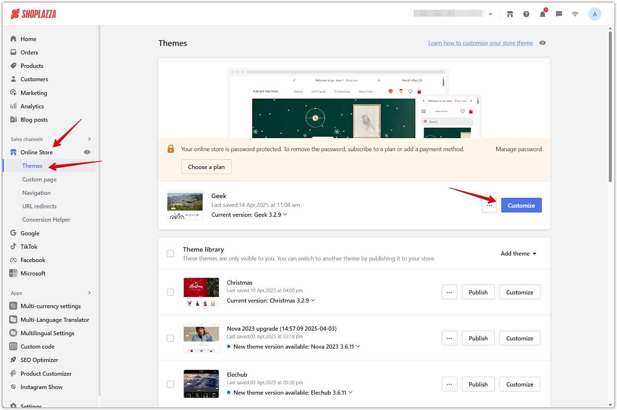617x410 pixels.
Task: Click the Instagram Show icon
Action: (x=13, y=387)
